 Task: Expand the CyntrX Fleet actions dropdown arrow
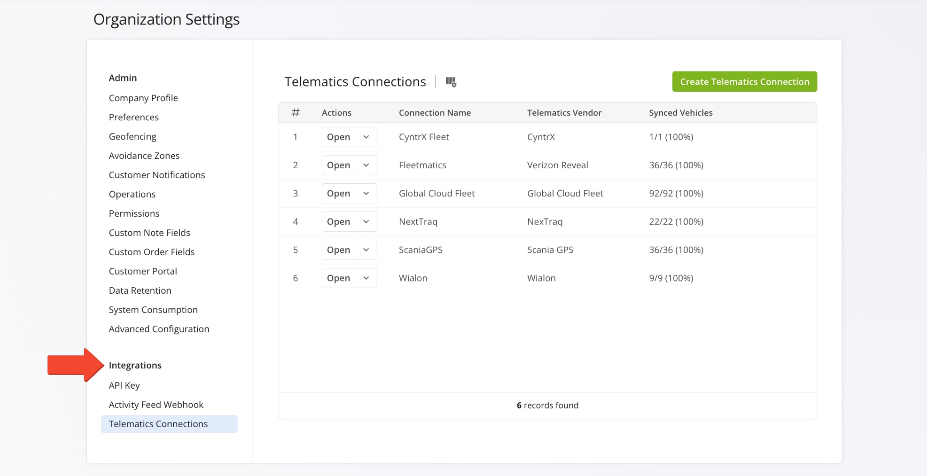[366, 137]
